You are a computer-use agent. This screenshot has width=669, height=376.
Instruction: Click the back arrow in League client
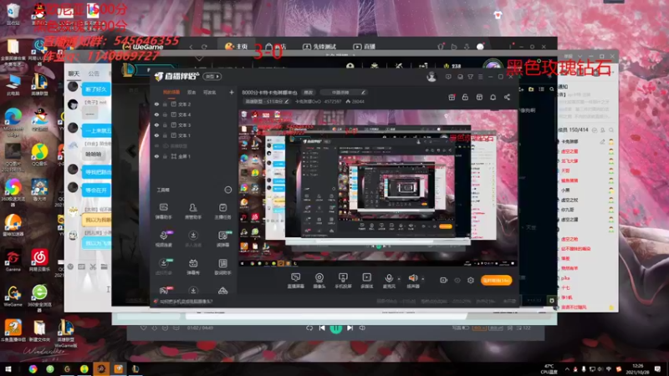click(131, 150)
